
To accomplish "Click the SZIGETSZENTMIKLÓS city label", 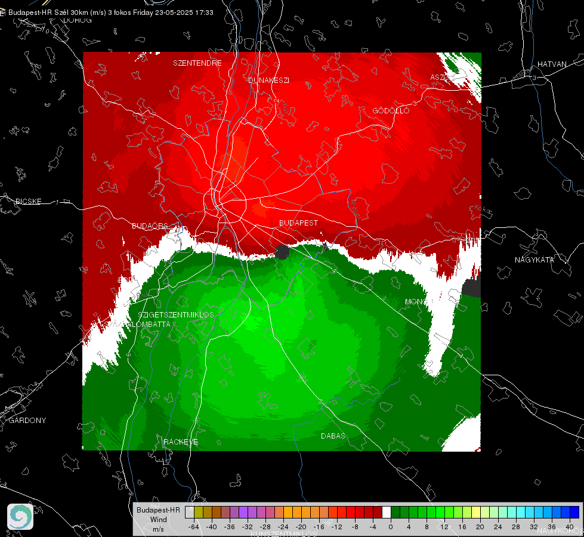I will [176, 315].
